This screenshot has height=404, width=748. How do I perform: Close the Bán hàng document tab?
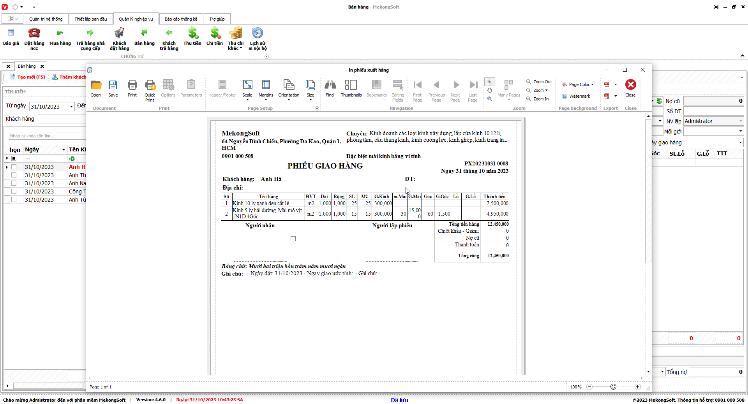(x=42, y=67)
